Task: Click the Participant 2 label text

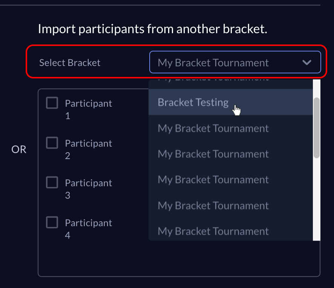Action: tap(88, 149)
